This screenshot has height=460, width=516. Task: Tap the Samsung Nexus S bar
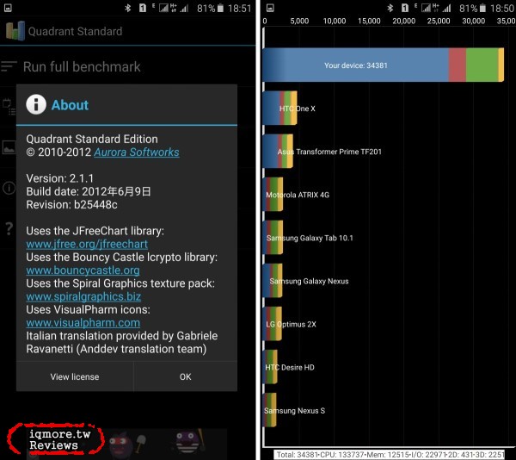(269, 410)
